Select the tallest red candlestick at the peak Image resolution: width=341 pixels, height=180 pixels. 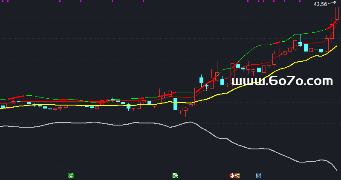[337, 13]
